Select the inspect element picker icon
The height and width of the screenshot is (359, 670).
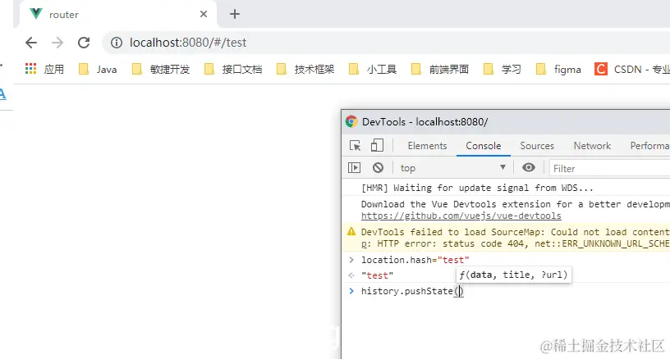coord(355,146)
